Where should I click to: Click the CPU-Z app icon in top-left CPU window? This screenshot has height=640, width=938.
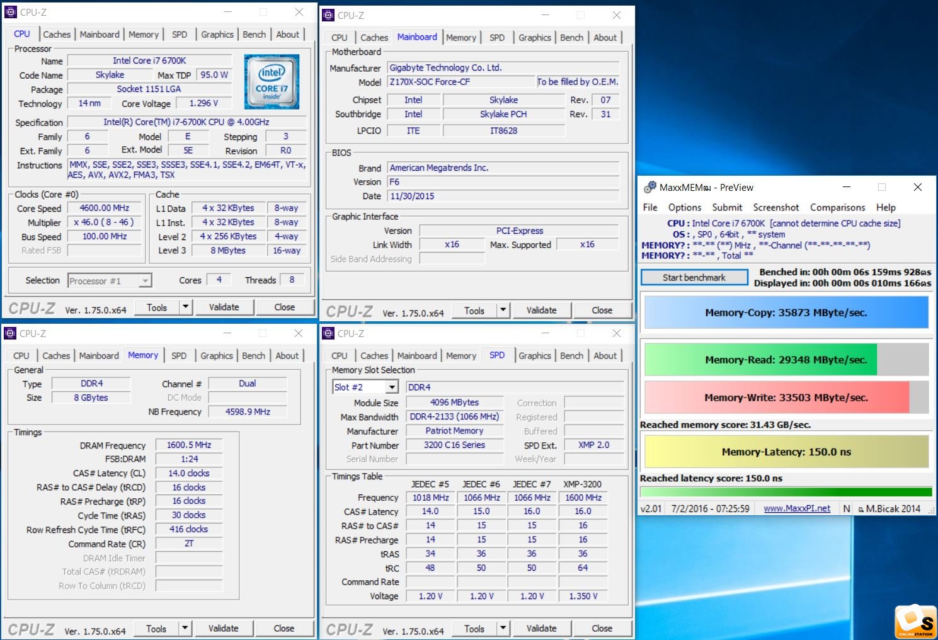(11, 12)
